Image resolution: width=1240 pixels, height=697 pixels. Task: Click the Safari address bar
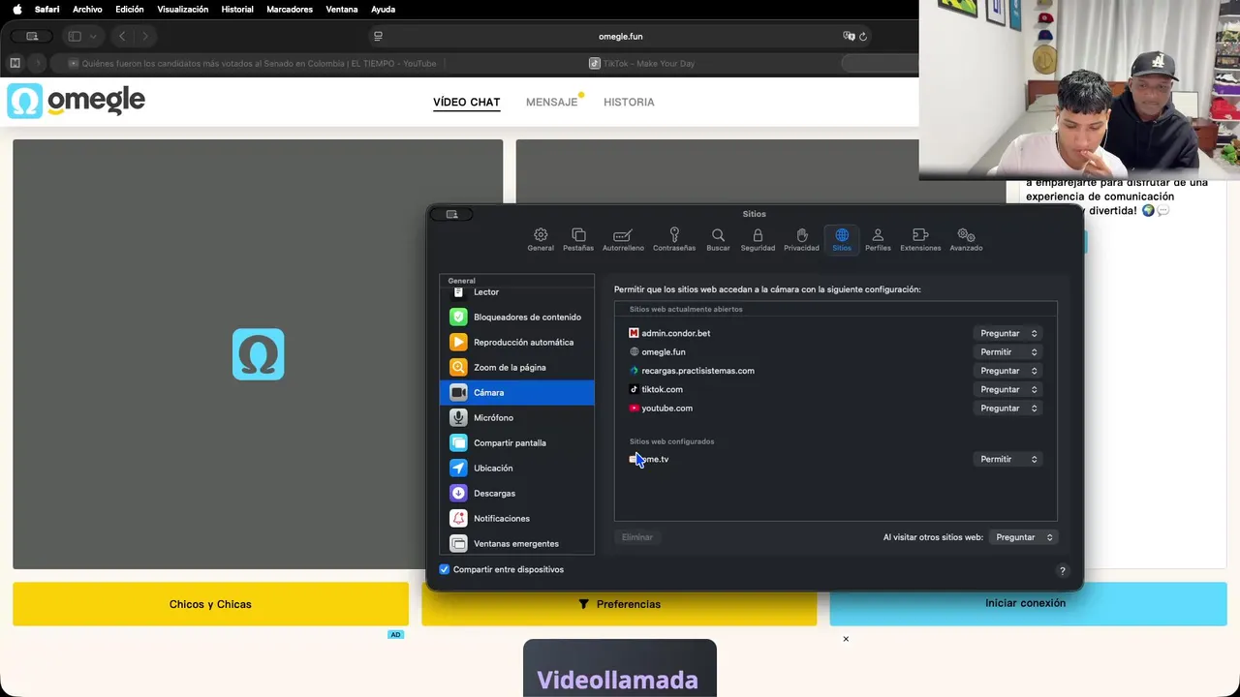(620, 36)
